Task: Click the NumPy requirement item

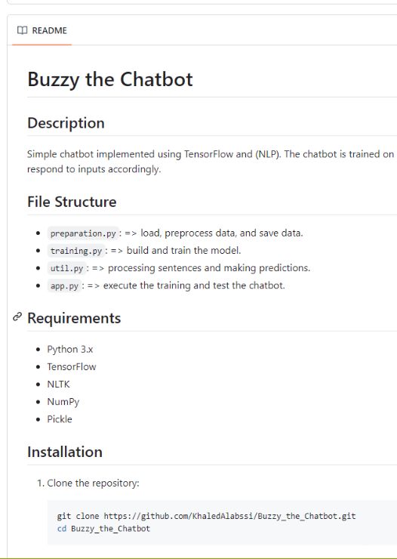Action: pos(63,402)
